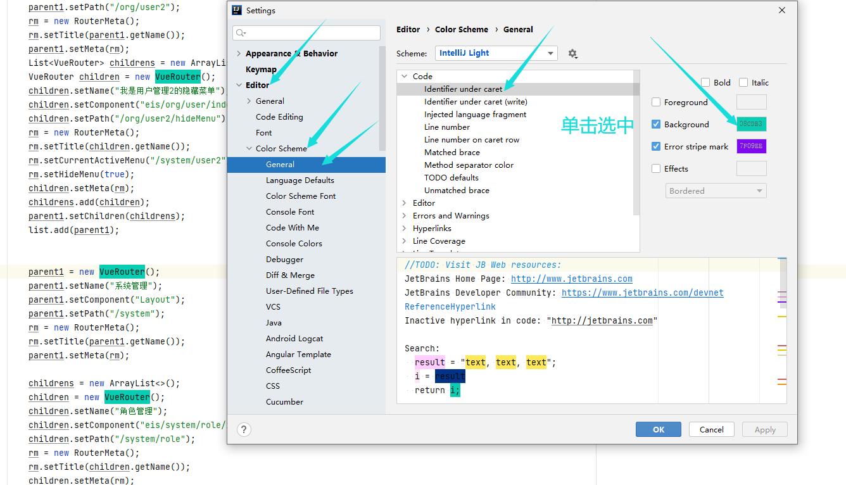The height and width of the screenshot is (485, 846).
Task: Open the Scheme dropdown showing IntelliJ Light
Action: [x=496, y=53]
